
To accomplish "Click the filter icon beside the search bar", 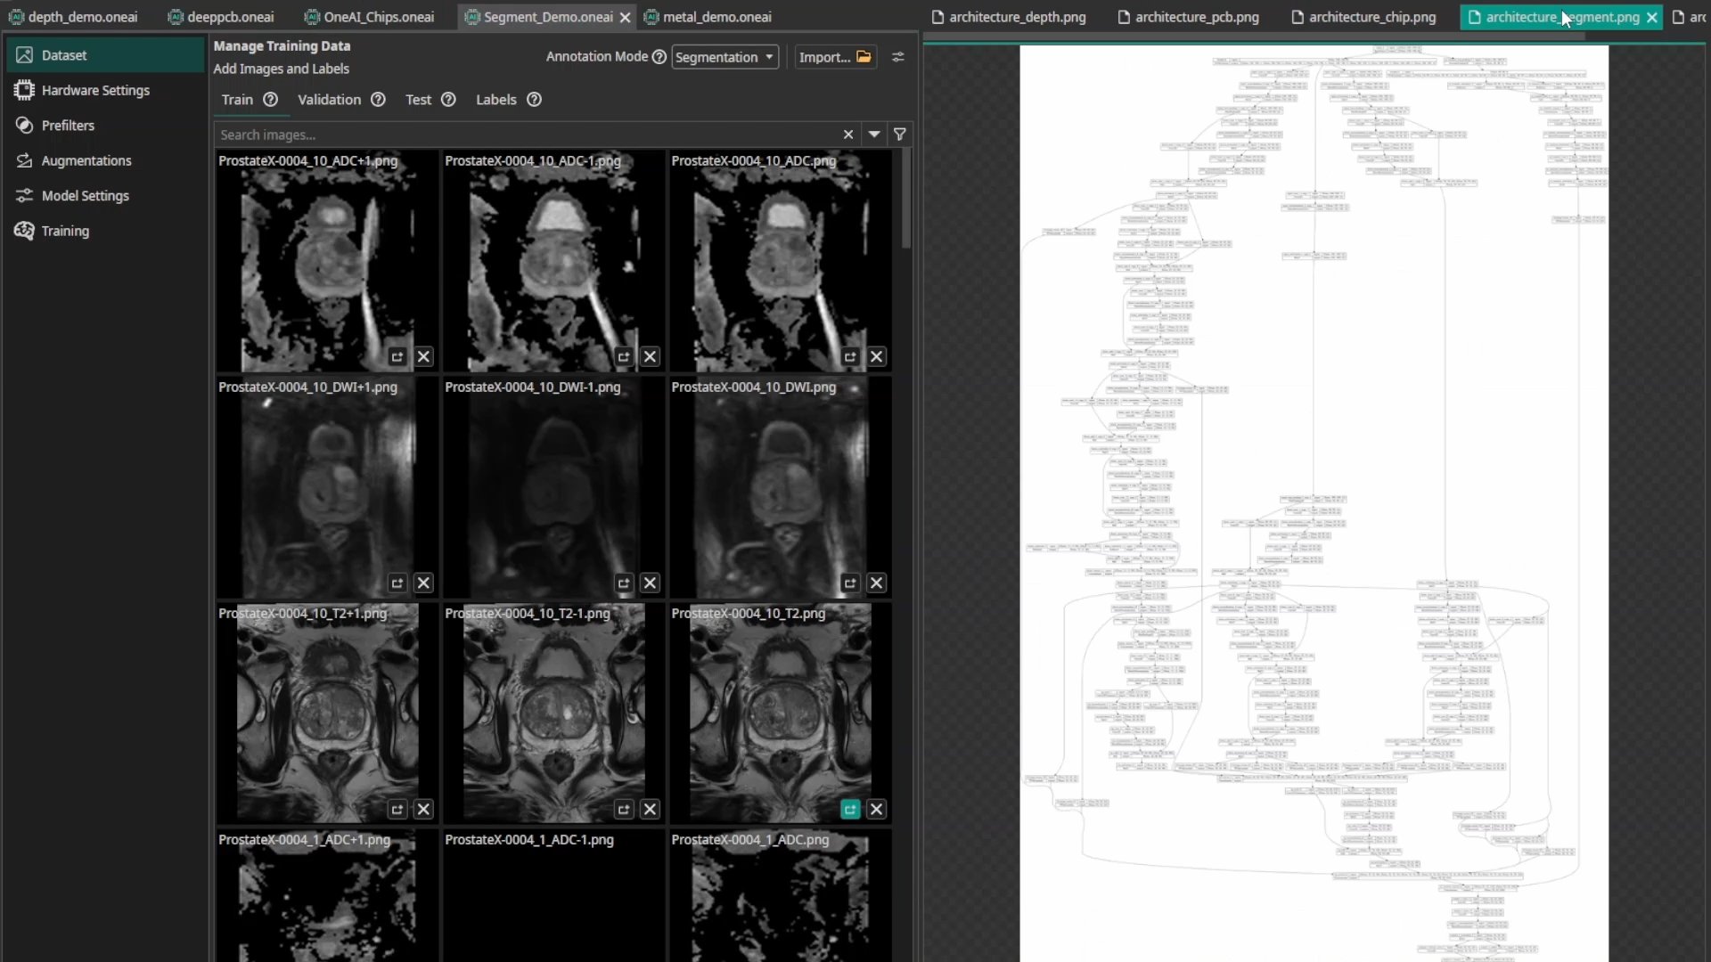I will click(900, 134).
